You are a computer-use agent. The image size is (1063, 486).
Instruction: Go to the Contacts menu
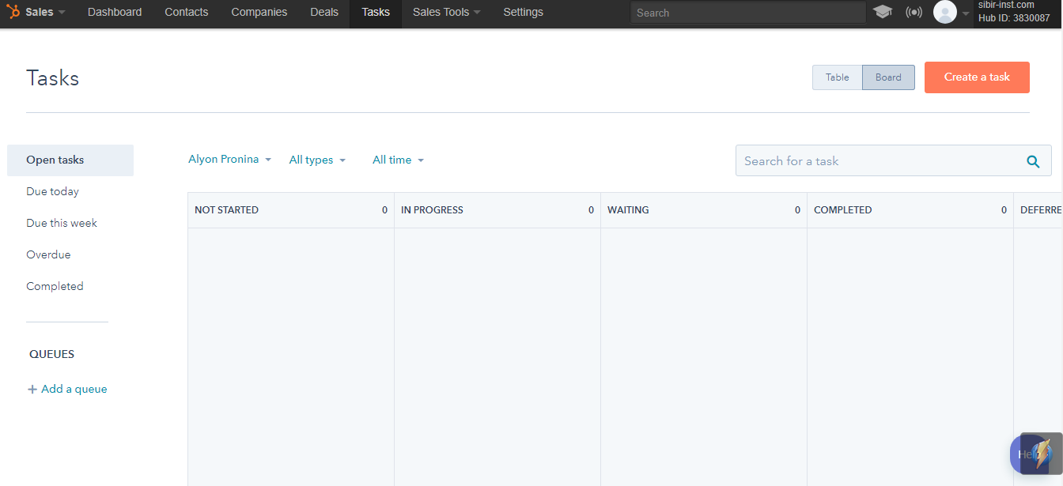tap(186, 12)
